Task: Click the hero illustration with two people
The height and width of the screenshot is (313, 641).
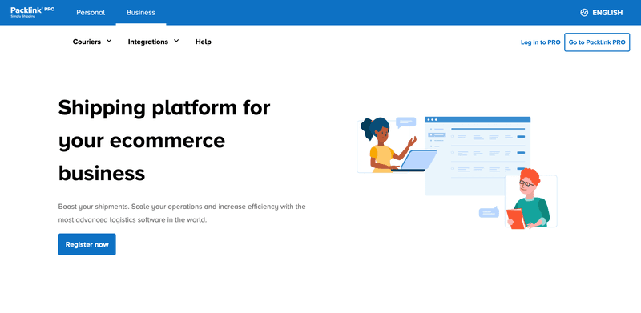Action: pyautogui.click(x=457, y=172)
